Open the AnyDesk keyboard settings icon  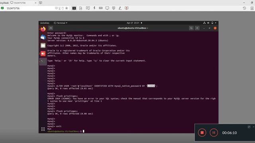point(101,8)
